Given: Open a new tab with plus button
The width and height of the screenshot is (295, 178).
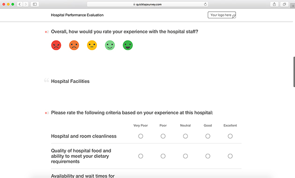Looking at the screenshot, I should [x=293, y=6].
